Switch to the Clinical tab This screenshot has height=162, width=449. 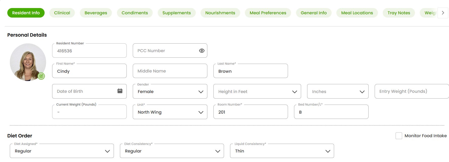pos(62,13)
